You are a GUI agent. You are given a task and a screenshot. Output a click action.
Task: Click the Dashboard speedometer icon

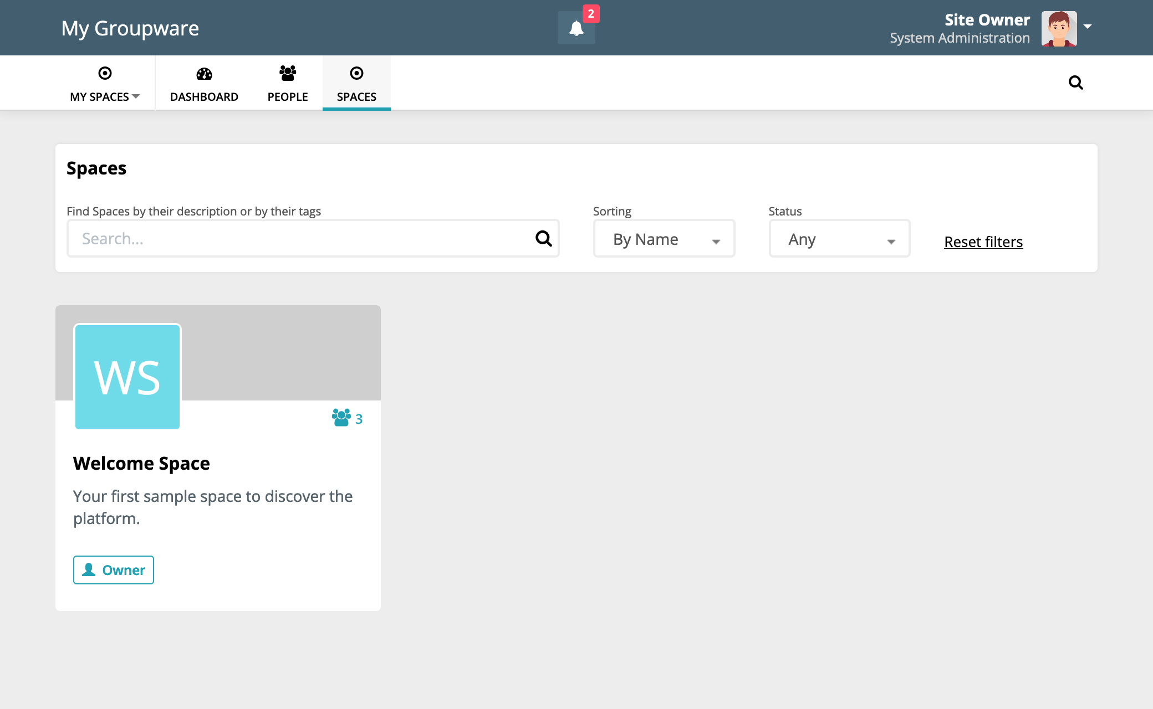point(204,74)
